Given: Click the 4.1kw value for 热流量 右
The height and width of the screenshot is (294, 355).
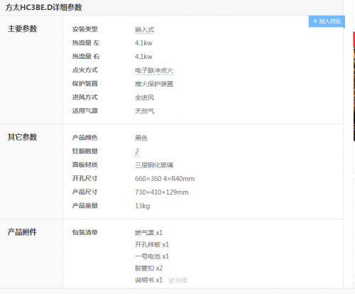Looking at the screenshot, I should (x=143, y=57).
